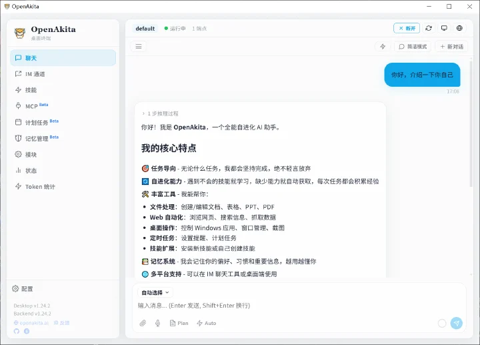Click the user message bubble 你好，介绍一下你自己
The height and width of the screenshot is (345, 480).
pos(422,75)
